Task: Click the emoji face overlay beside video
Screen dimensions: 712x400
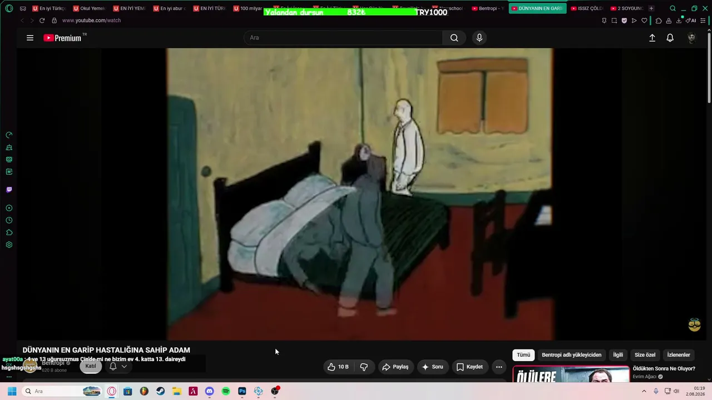Action: [694, 325]
